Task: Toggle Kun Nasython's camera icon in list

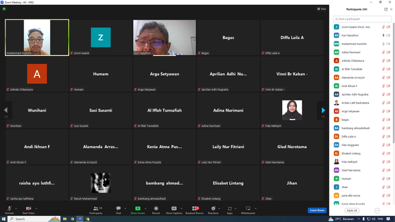Action: [x=388, y=36]
